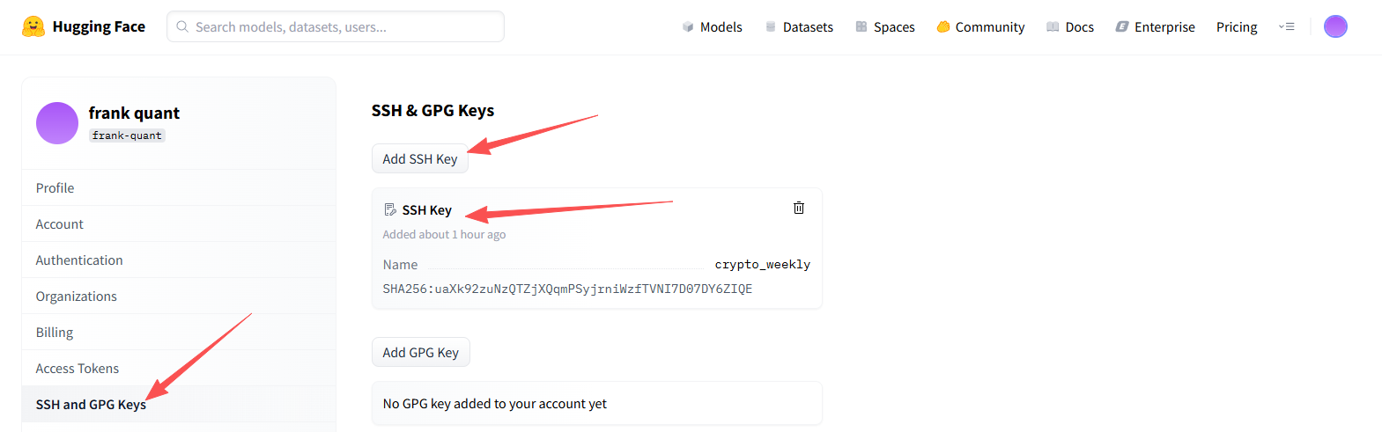
Task: Open Organizations settings
Action: click(76, 297)
